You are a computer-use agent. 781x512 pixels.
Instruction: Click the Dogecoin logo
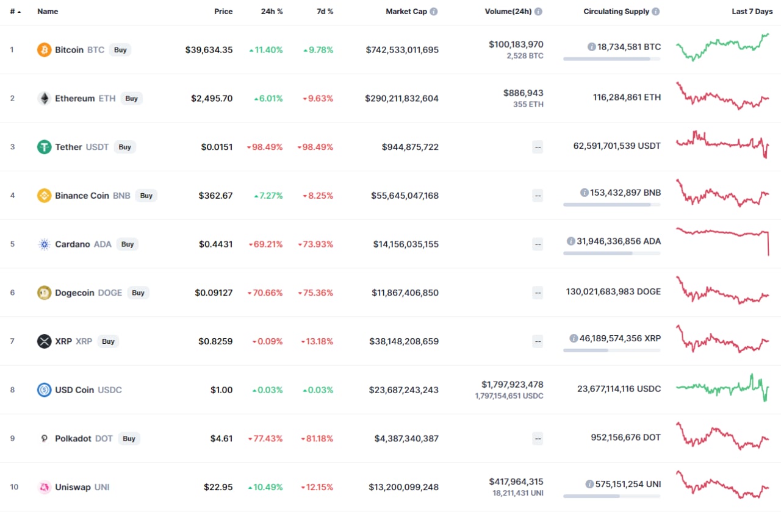pyautogui.click(x=45, y=293)
